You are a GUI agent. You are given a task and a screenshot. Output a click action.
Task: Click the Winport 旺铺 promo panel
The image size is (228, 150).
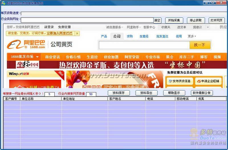(36, 79)
